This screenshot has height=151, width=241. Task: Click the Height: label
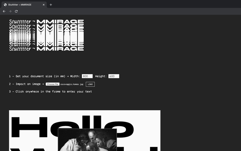(x=101, y=76)
